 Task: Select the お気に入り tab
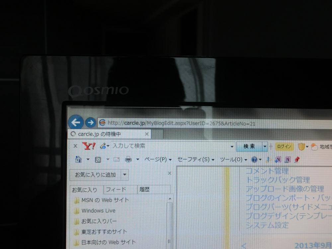87,190
